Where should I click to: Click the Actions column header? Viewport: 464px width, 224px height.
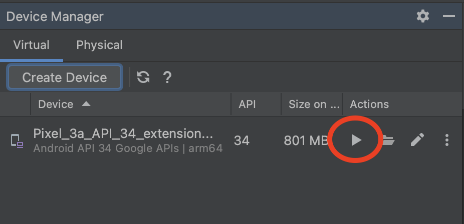tap(369, 104)
